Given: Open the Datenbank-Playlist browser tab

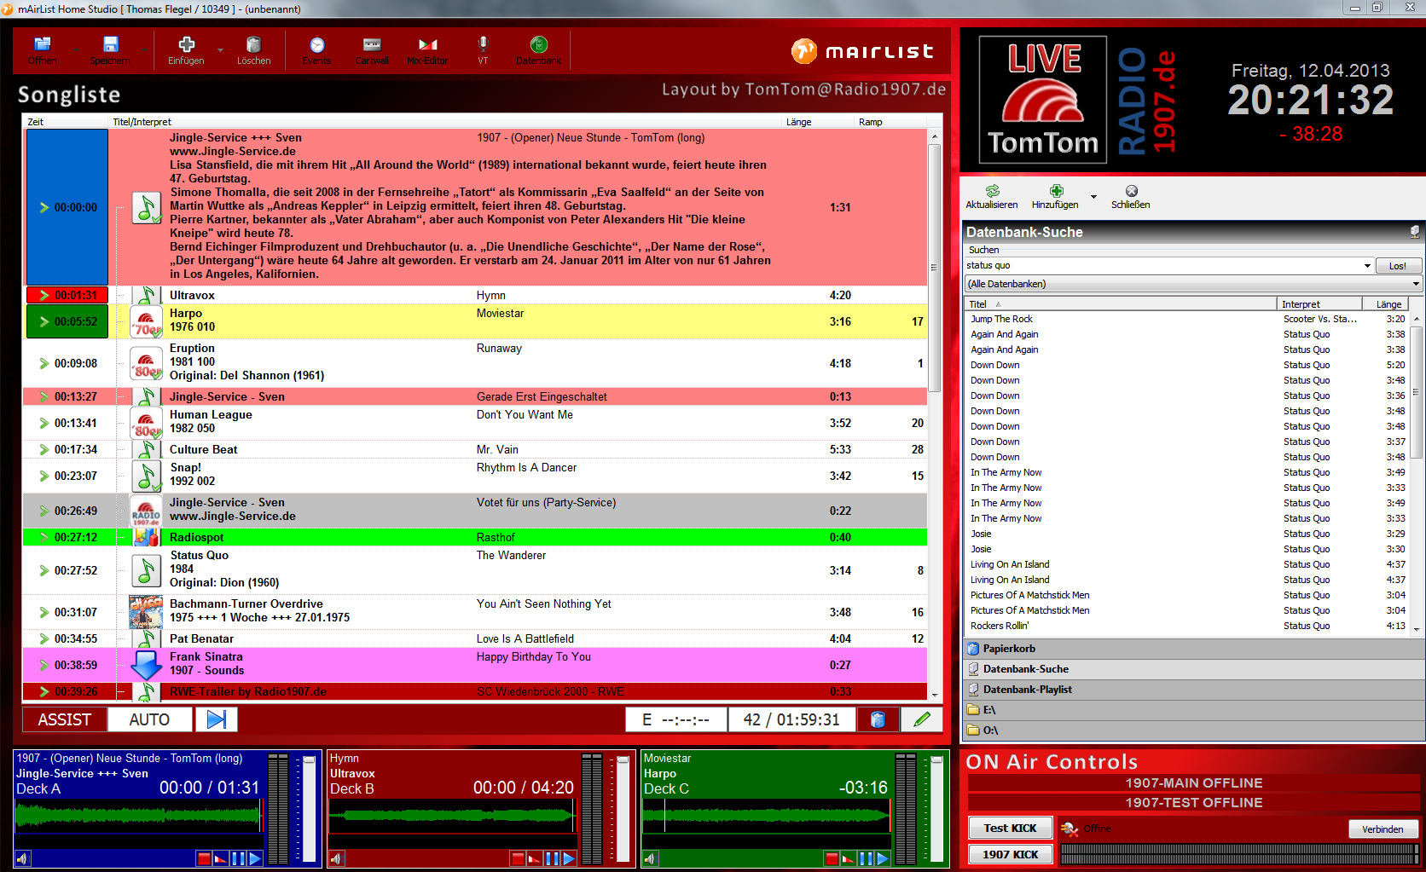Looking at the screenshot, I should 1193,690.
